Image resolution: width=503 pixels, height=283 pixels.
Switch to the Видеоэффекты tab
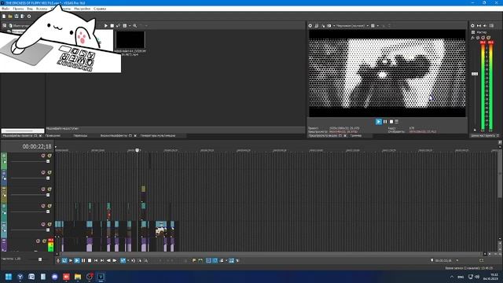pyautogui.click(x=114, y=136)
